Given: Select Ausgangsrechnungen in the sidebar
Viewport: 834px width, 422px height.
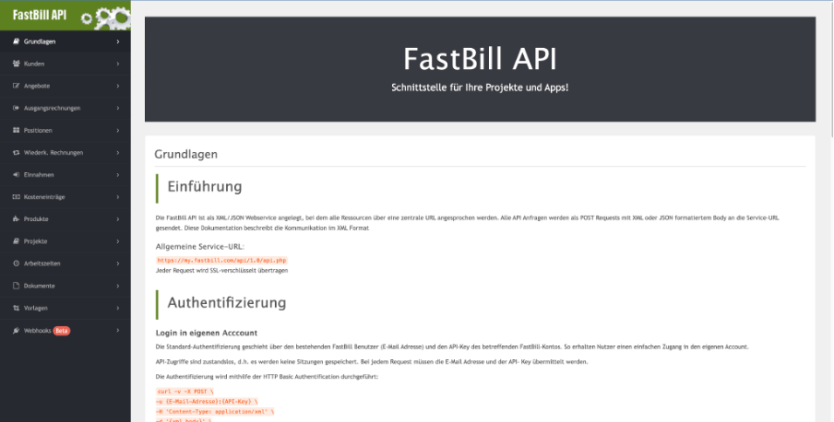Looking at the screenshot, I should (x=65, y=108).
